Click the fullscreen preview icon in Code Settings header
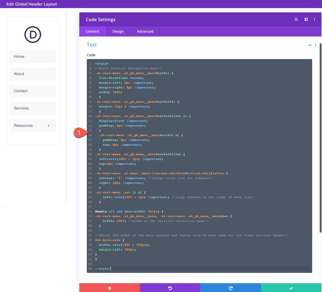Image resolution: width=322 pixels, height=292 pixels. (296, 19)
